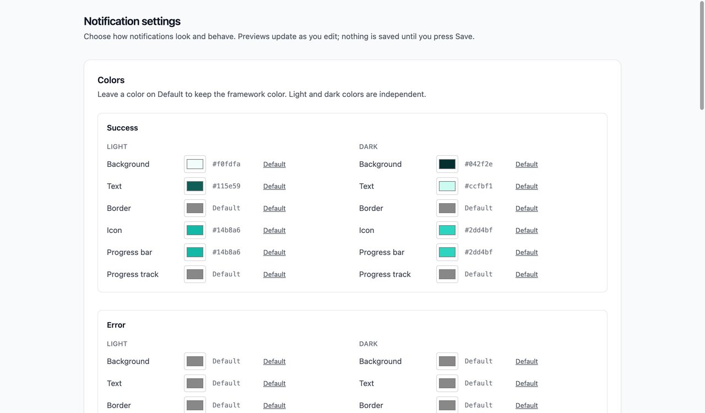Image resolution: width=705 pixels, height=413 pixels.
Task: Open Error light Background color swatch
Action: click(x=195, y=361)
